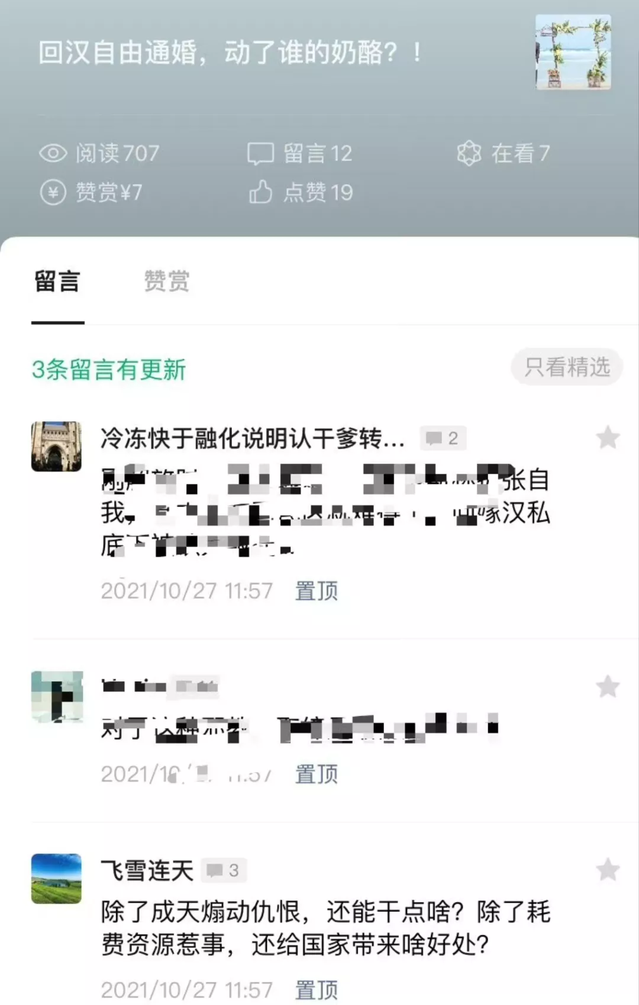
Task: Click the eye icon beside 阅读 707
Action: [x=53, y=154]
